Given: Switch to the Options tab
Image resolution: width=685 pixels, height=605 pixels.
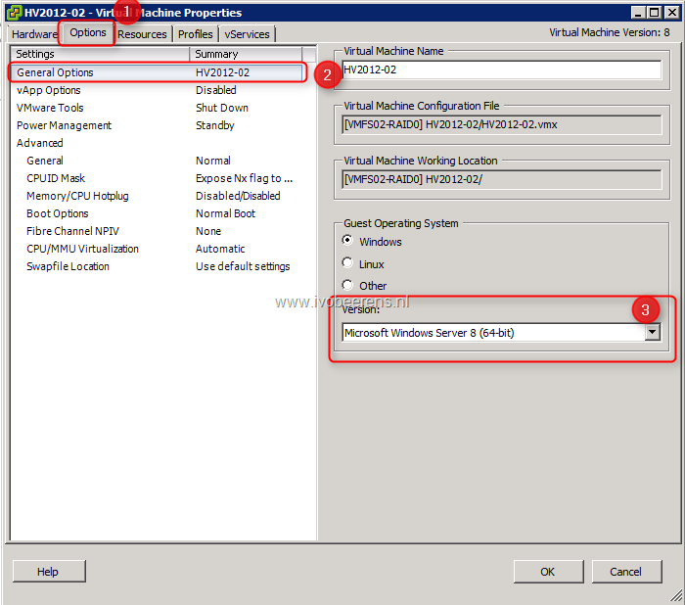Looking at the screenshot, I should (x=88, y=32).
